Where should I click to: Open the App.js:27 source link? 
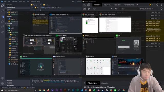(x=155, y=18)
